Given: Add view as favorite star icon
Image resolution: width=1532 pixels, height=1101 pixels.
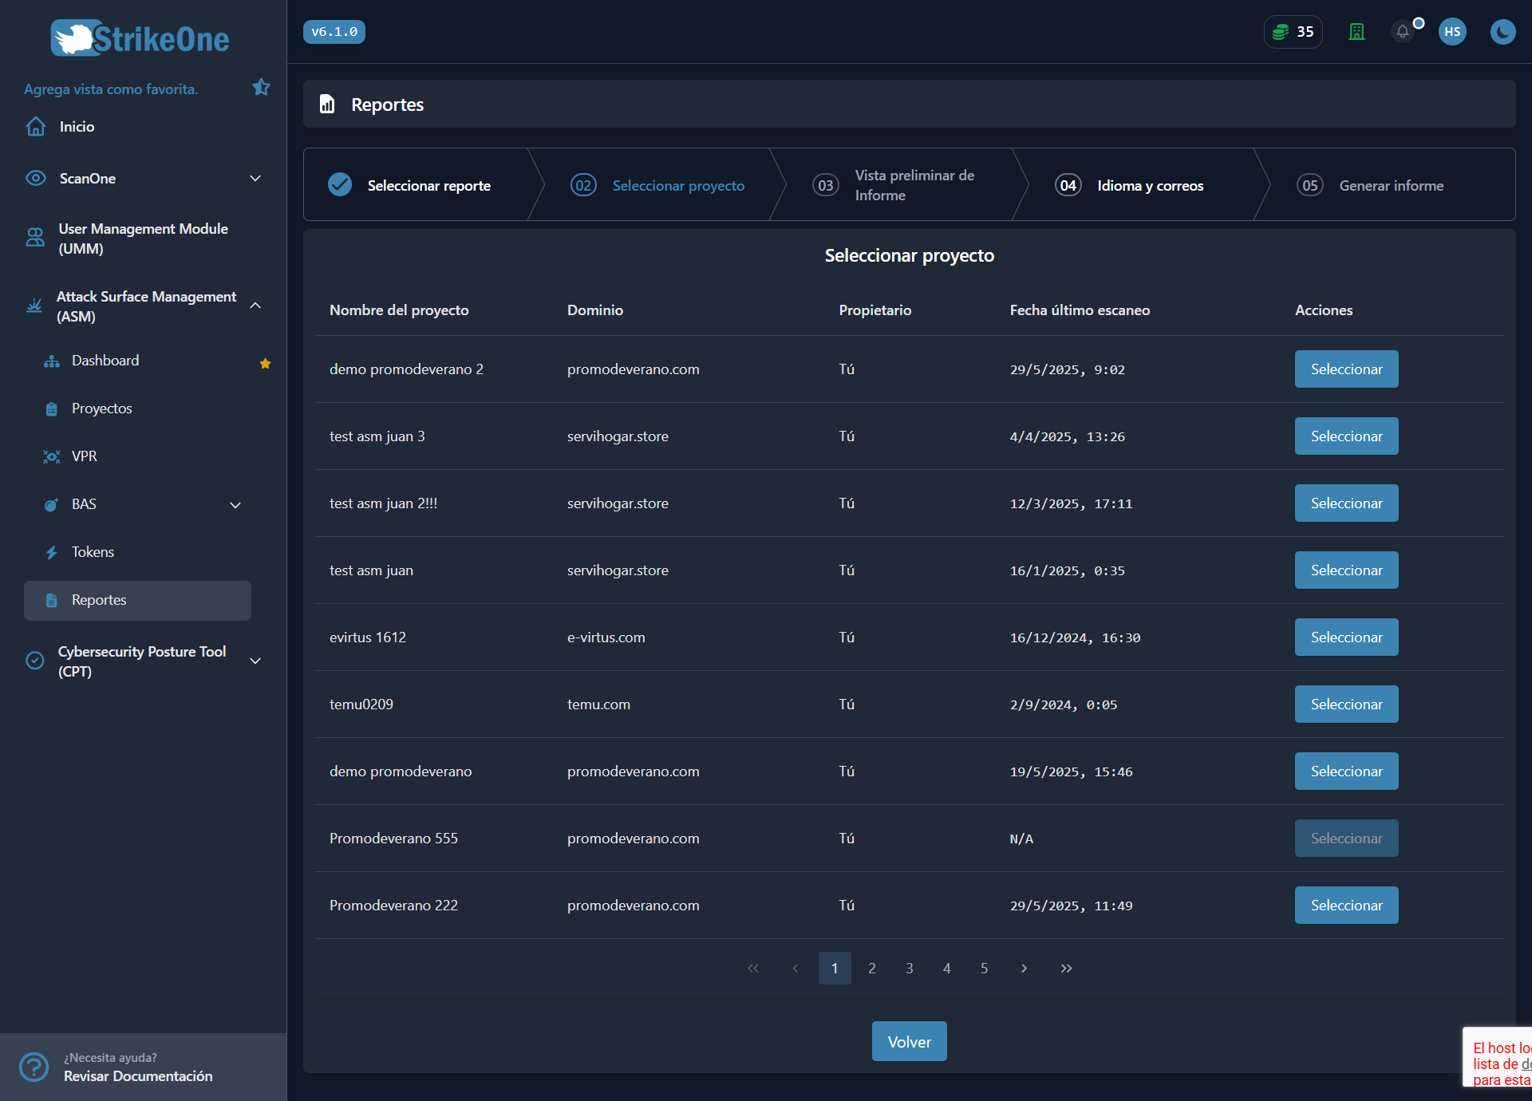Looking at the screenshot, I should pos(261,87).
